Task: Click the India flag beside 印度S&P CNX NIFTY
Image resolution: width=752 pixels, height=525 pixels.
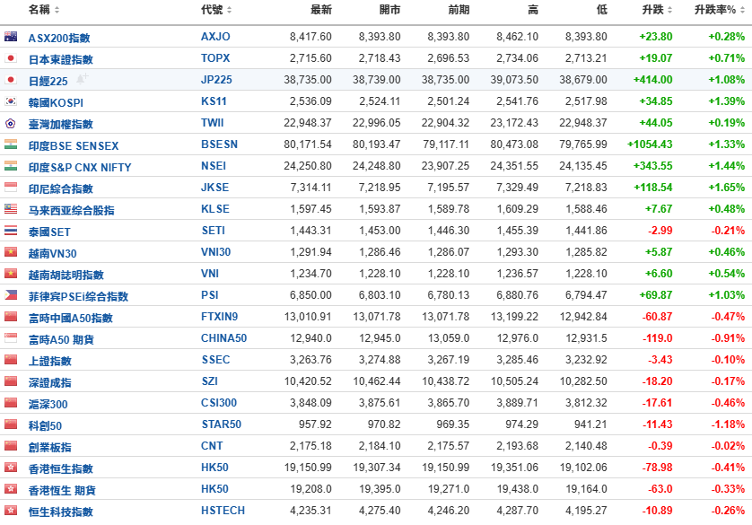Action: coord(11,166)
